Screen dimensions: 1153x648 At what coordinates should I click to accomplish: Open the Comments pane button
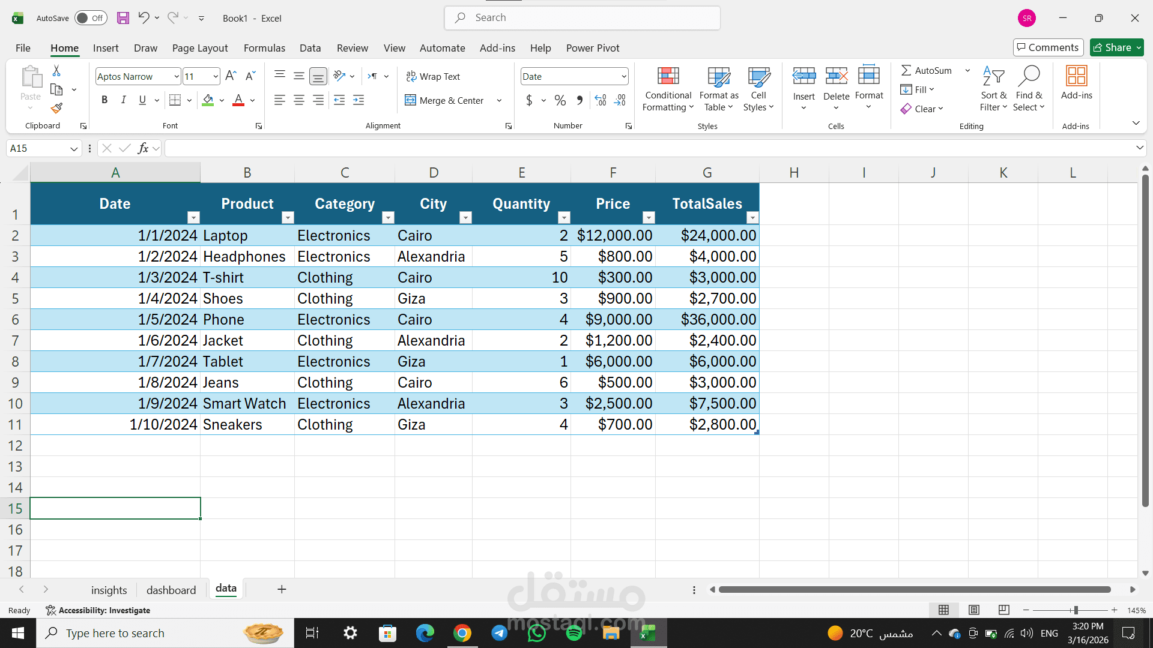[1048, 47]
